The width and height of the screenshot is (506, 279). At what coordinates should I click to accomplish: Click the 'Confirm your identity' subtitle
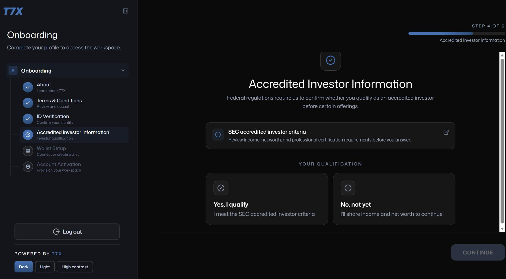pyautogui.click(x=55, y=122)
